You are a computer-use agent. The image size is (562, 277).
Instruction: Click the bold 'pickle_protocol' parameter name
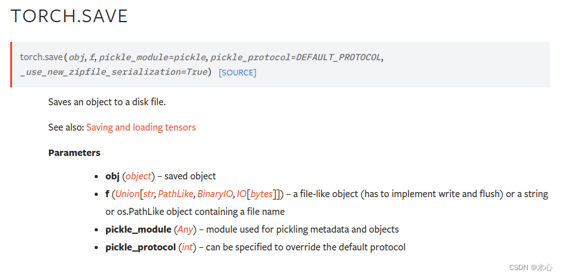click(140, 247)
